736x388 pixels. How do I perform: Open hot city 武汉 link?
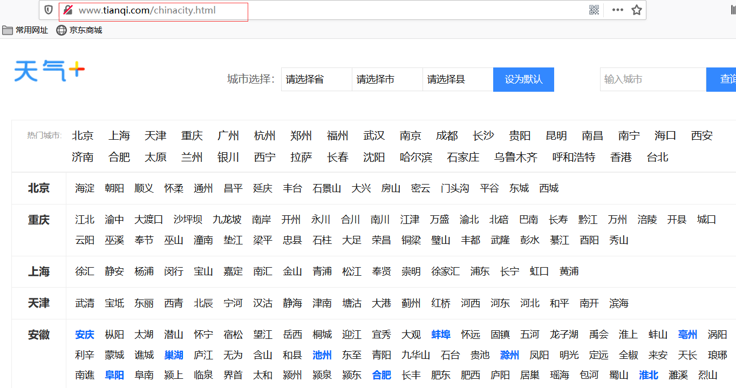[374, 135]
